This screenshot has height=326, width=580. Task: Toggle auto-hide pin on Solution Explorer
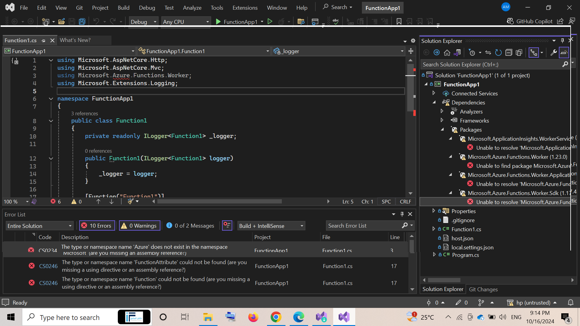point(562,41)
